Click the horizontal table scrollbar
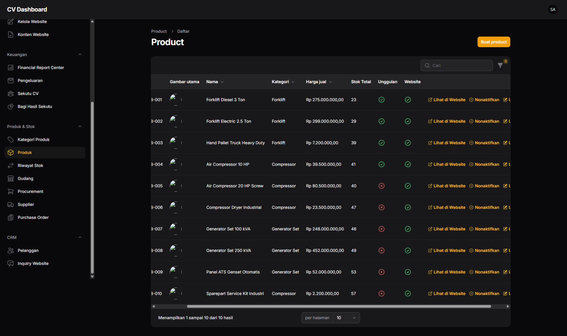The height and width of the screenshot is (336, 567). click(x=338, y=306)
